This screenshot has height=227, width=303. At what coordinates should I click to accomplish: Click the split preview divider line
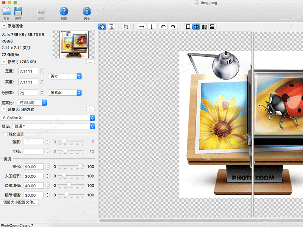point(252,124)
